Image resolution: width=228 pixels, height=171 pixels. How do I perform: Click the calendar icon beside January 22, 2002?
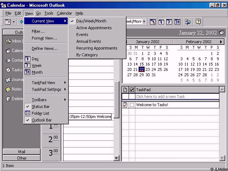pos(222,33)
